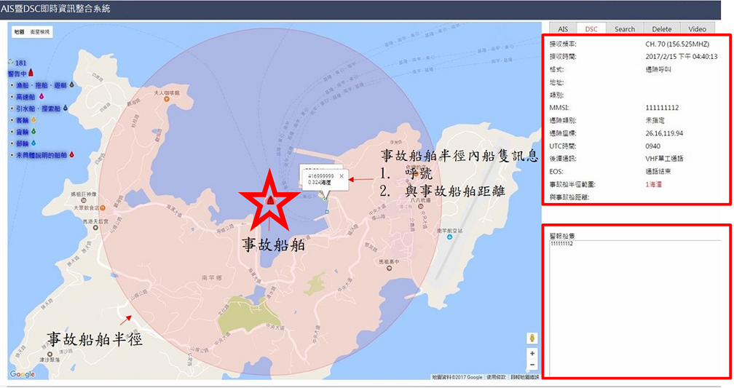Click the 警報船隻 list header
Image resolution: width=734 pixels, height=388 pixels.
[x=561, y=237]
